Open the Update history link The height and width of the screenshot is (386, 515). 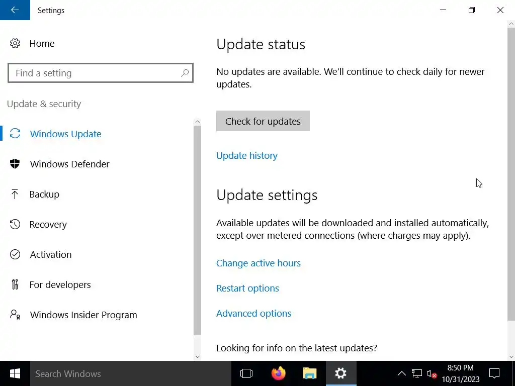246,156
